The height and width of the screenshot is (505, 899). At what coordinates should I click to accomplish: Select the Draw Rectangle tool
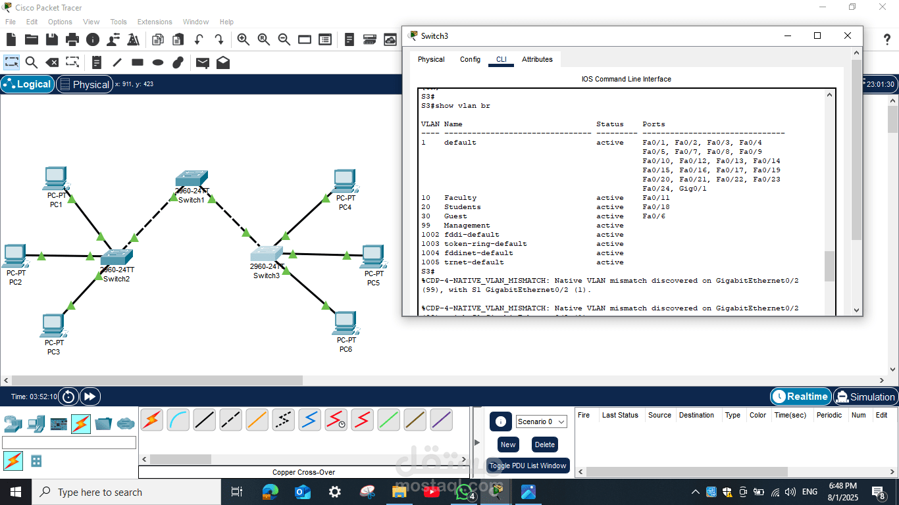coord(138,62)
